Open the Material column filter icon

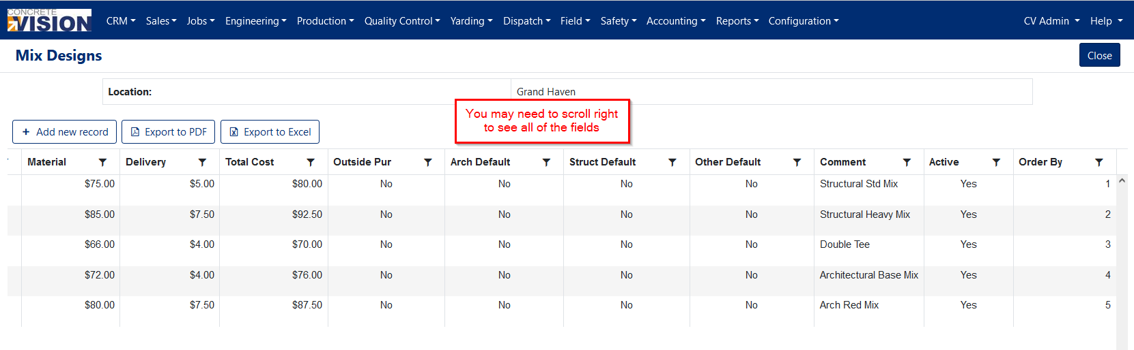click(x=102, y=162)
